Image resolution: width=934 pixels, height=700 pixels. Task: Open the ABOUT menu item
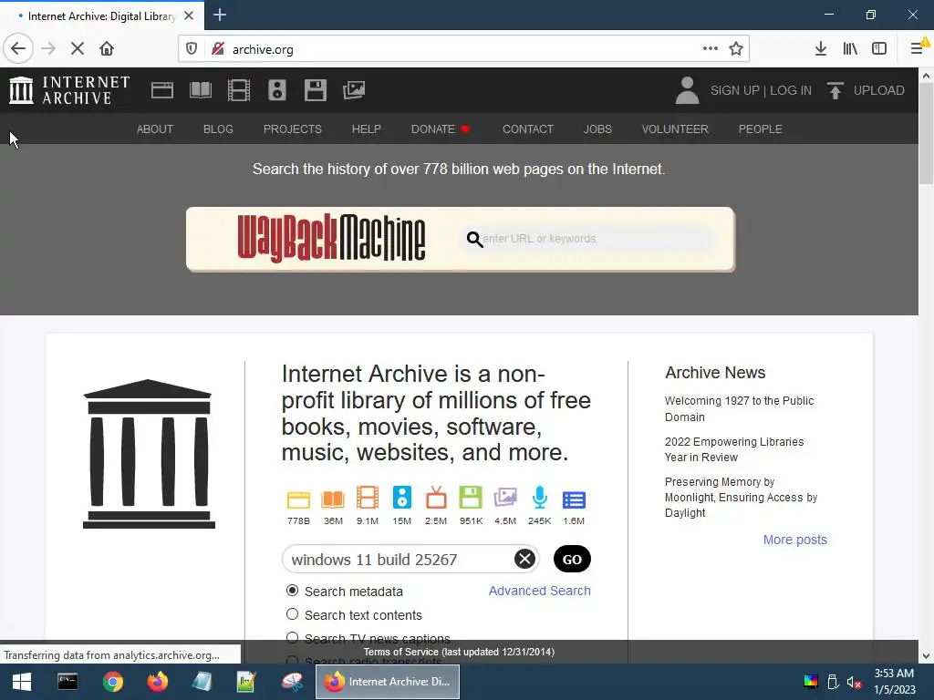155,129
